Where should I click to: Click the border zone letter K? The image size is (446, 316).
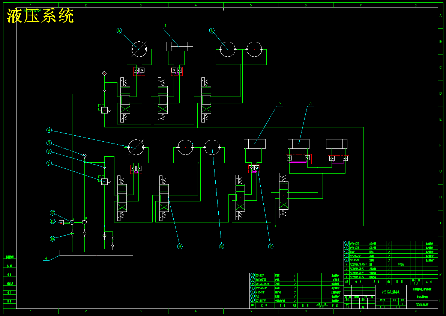pos(441,275)
